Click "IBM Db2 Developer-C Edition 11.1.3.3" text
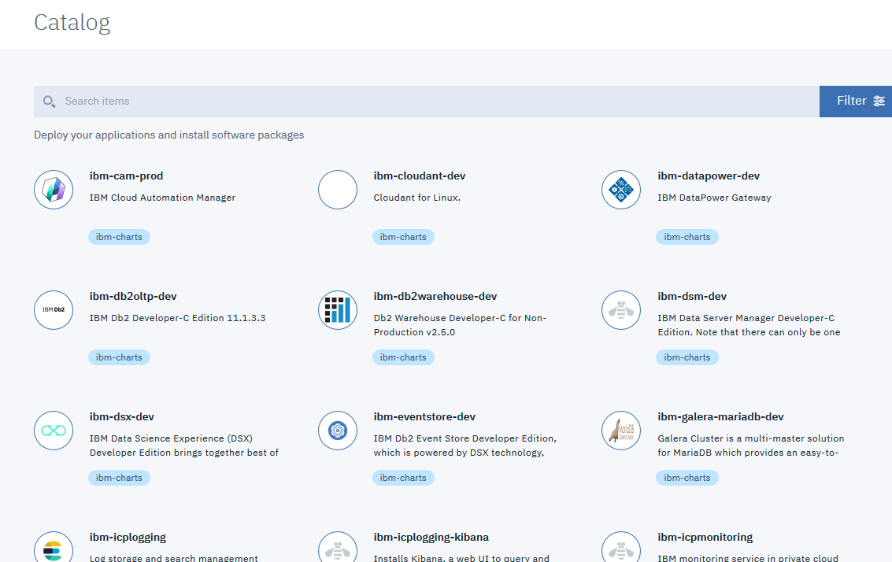Viewport: 892px width, 562px height. point(177,318)
